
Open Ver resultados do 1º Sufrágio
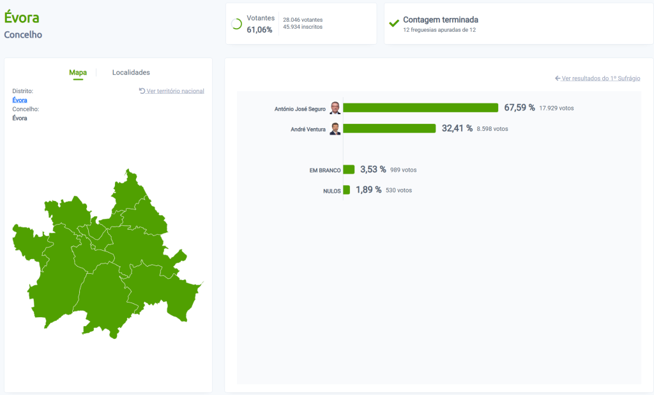tap(600, 78)
